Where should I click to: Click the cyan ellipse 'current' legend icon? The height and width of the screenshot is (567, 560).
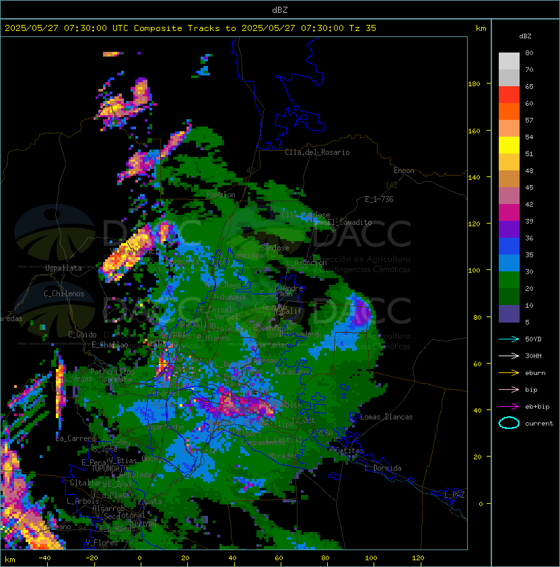(509, 423)
